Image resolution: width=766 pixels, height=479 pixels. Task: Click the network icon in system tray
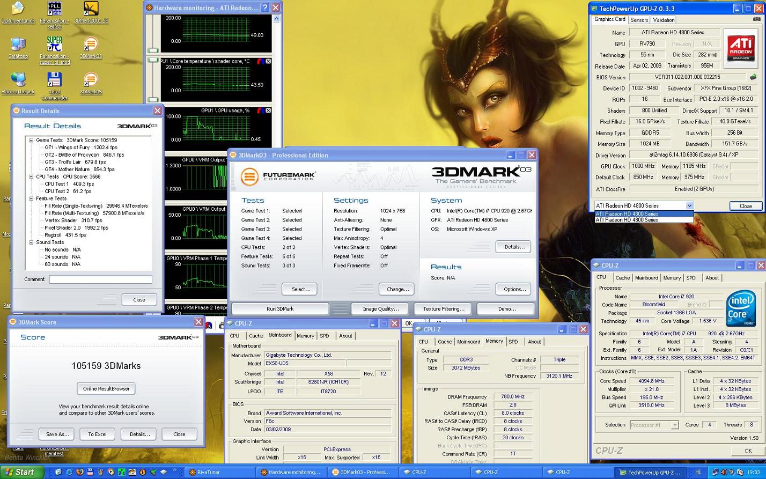715,473
